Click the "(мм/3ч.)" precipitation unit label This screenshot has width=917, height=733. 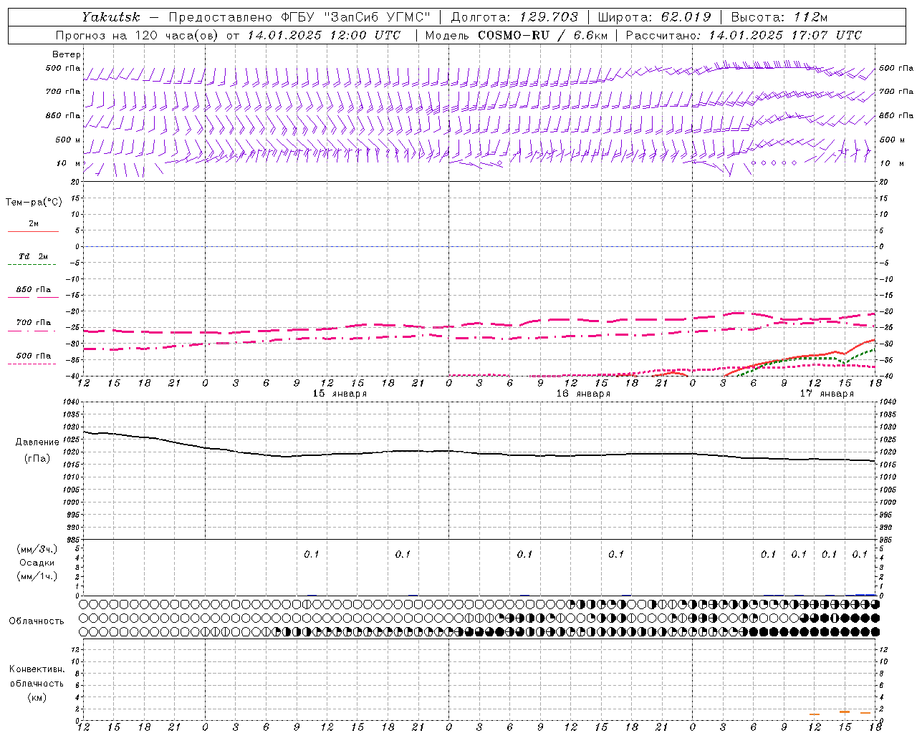point(37,549)
